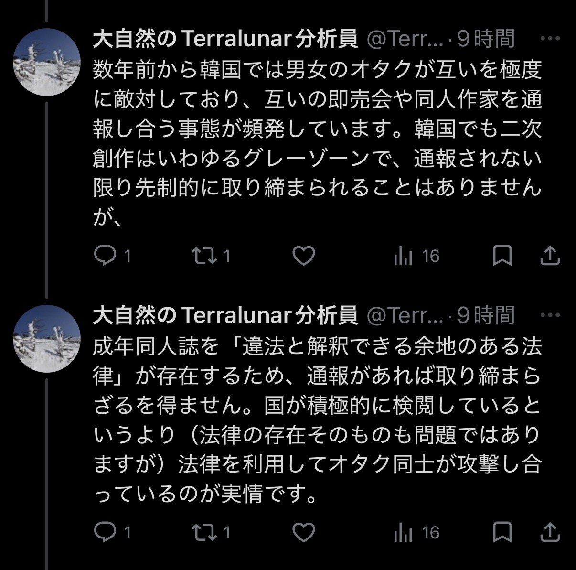The image size is (576, 570).
Task: Open second tweet's profile avatar
Action: (x=47, y=338)
